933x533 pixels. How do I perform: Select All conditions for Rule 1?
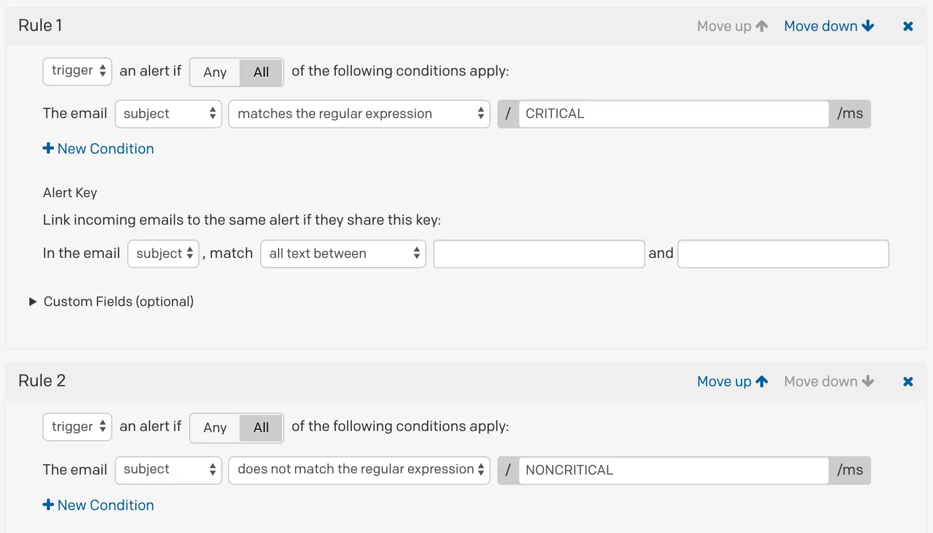[261, 72]
